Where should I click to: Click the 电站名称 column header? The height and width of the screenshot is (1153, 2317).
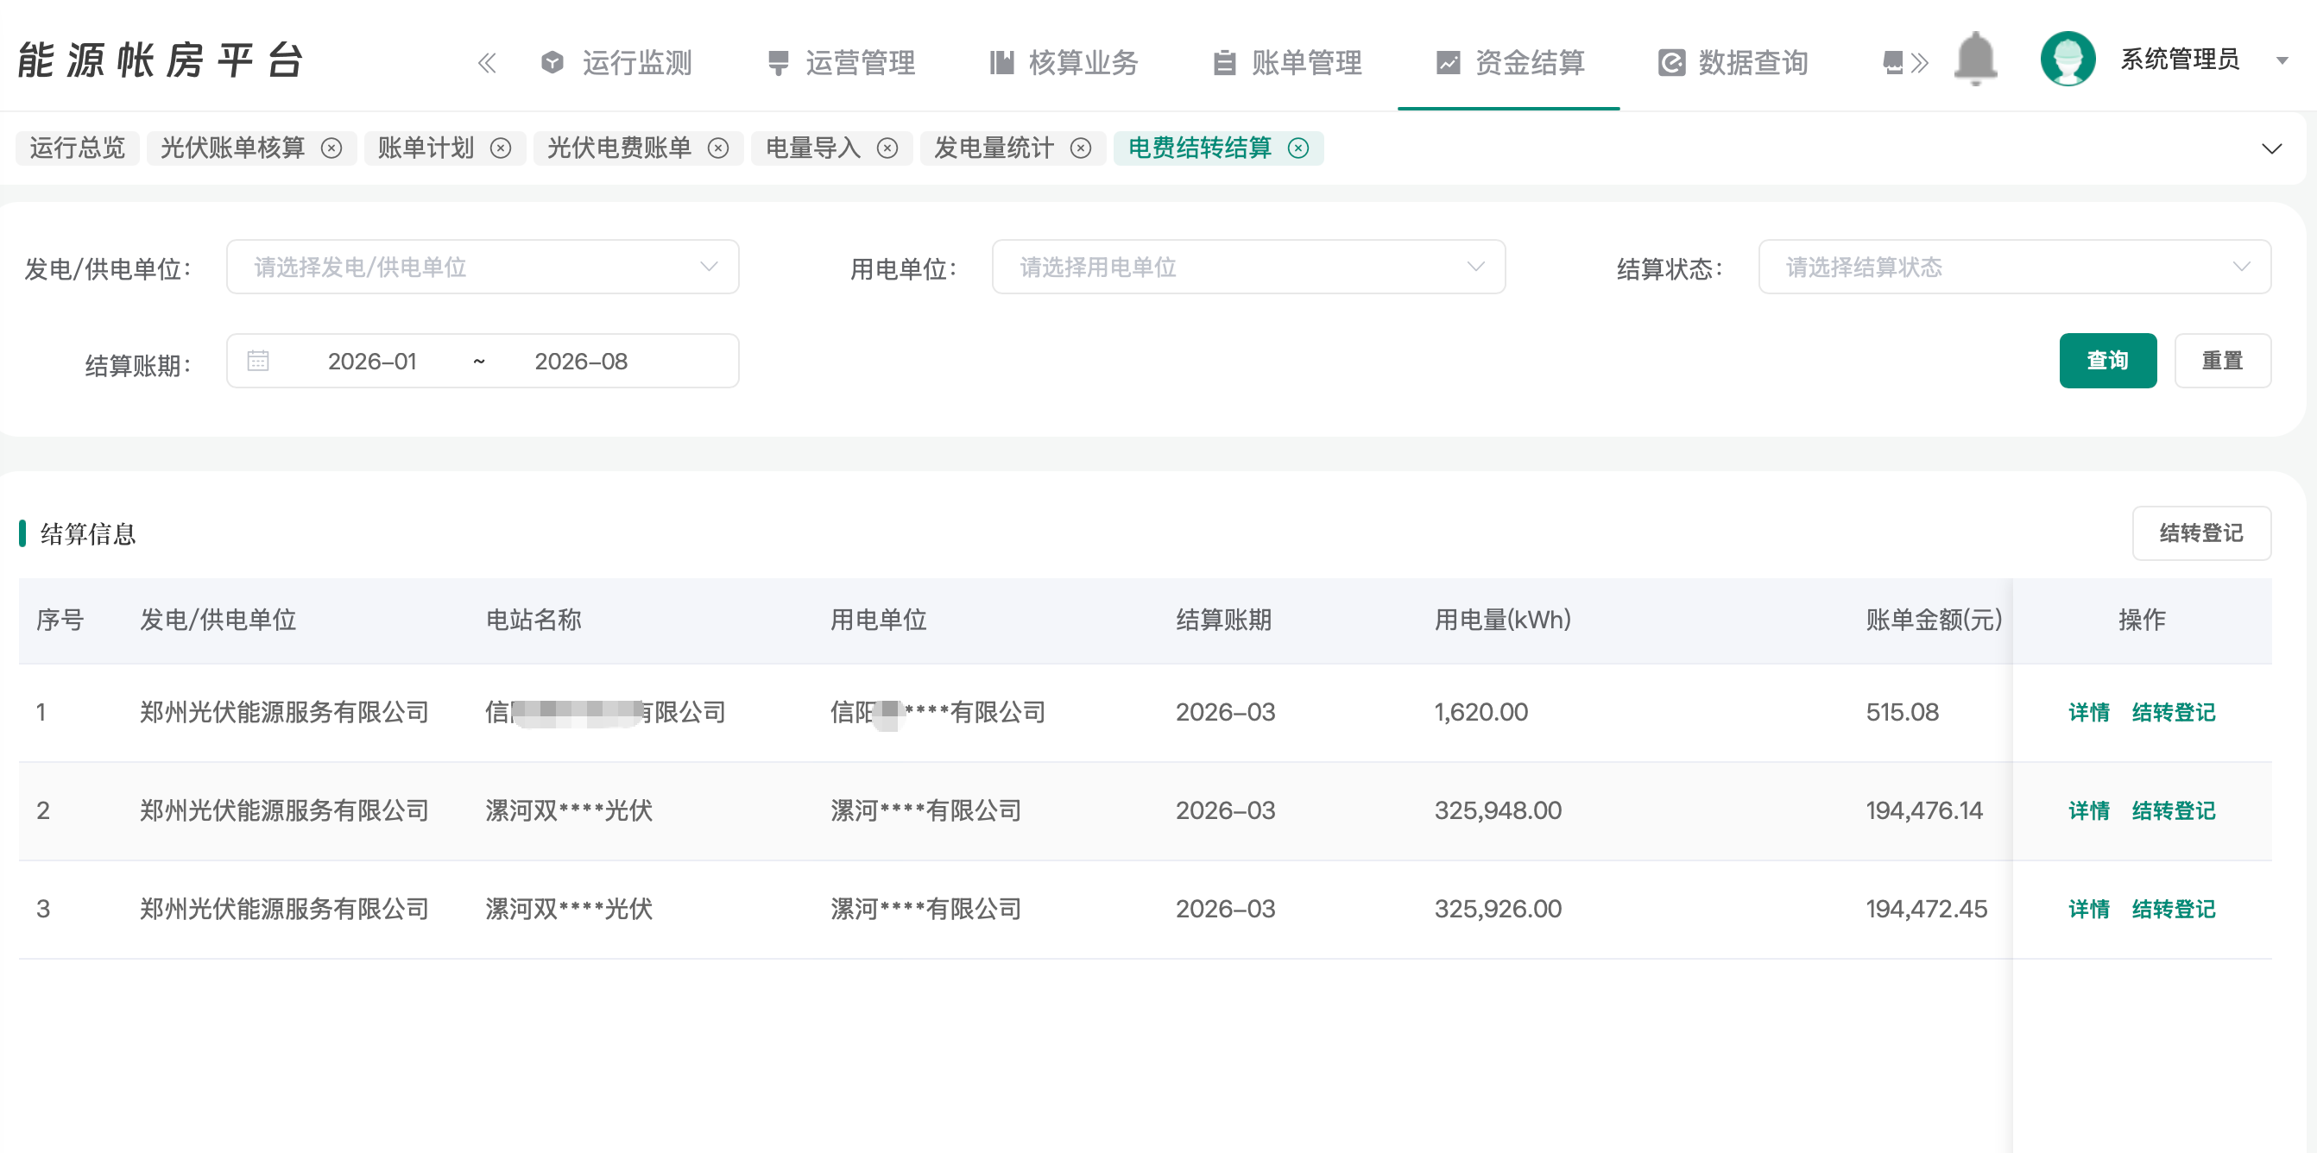[533, 620]
